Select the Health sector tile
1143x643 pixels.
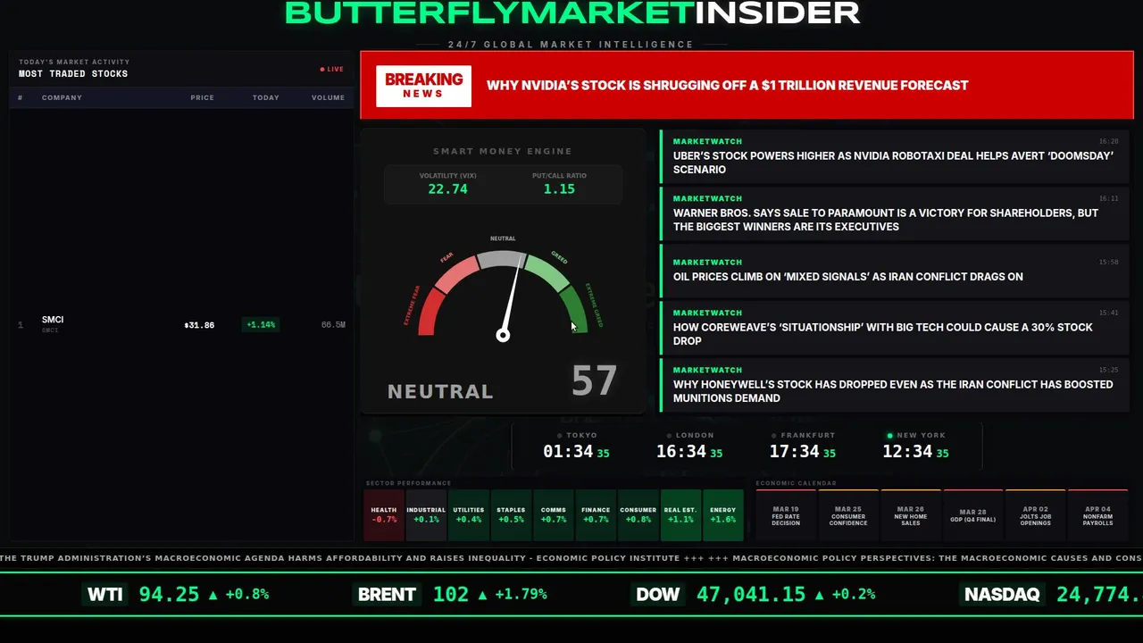click(x=384, y=514)
